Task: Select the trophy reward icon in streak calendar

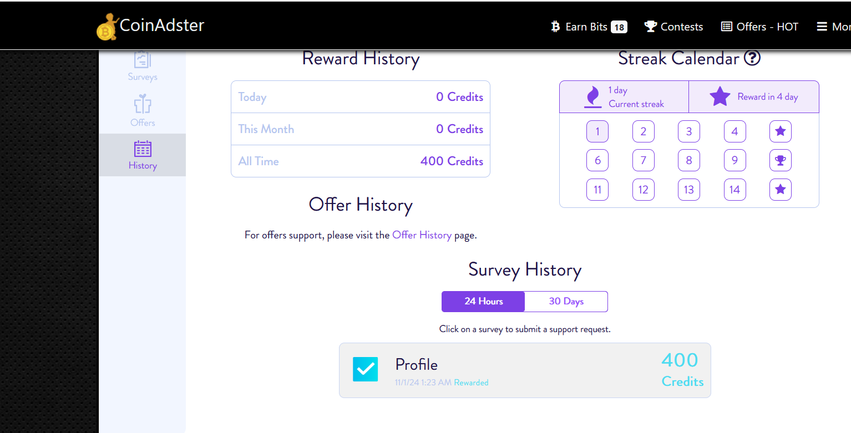Action: tap(781, 160)
